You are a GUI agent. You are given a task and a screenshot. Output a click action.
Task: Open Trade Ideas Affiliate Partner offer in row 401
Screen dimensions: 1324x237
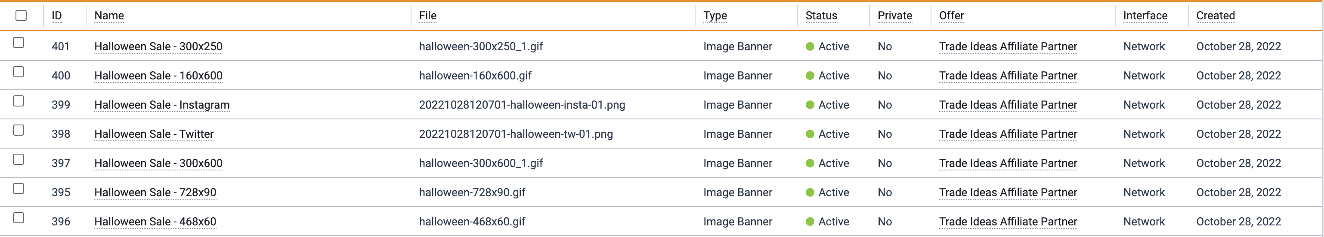coord(1008,47)
